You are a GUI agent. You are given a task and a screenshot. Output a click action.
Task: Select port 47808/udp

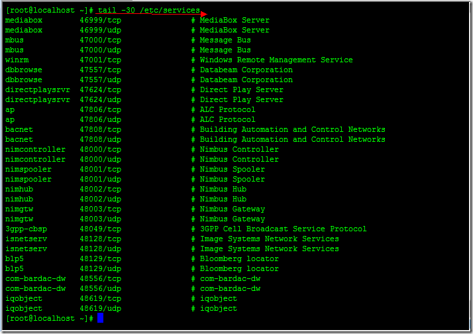[x=101, y=140]
